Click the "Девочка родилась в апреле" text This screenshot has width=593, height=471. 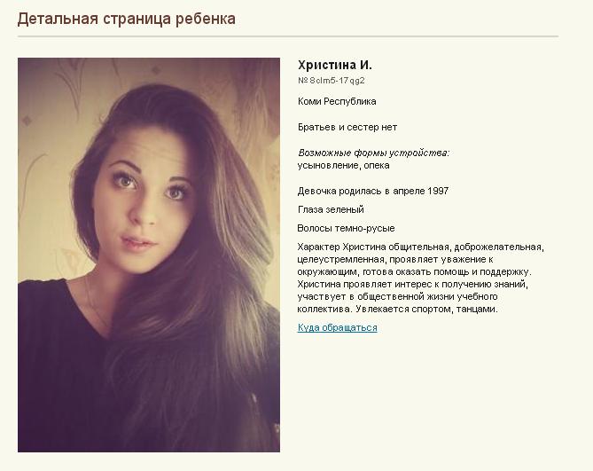[361, 191]
